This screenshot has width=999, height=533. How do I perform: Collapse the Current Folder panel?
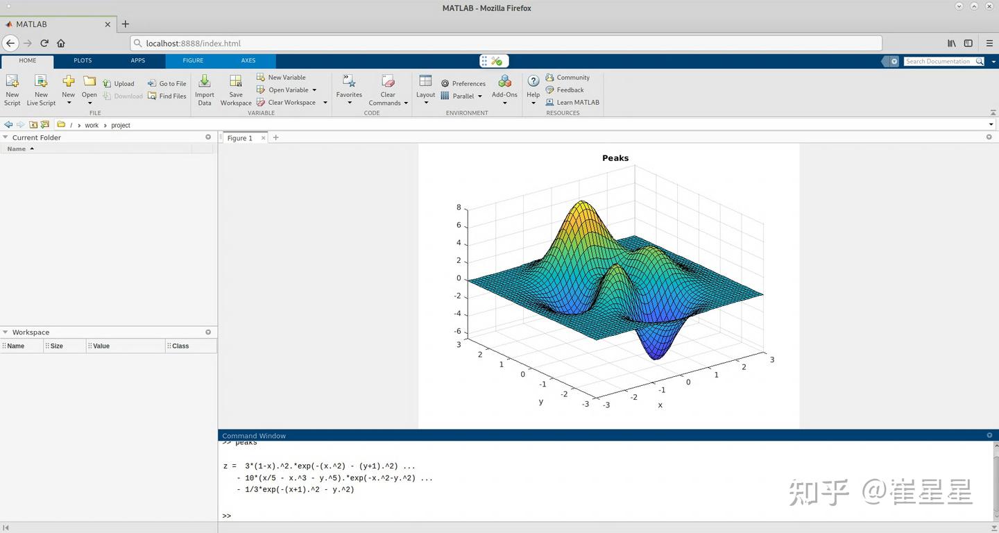coord(6,137)
